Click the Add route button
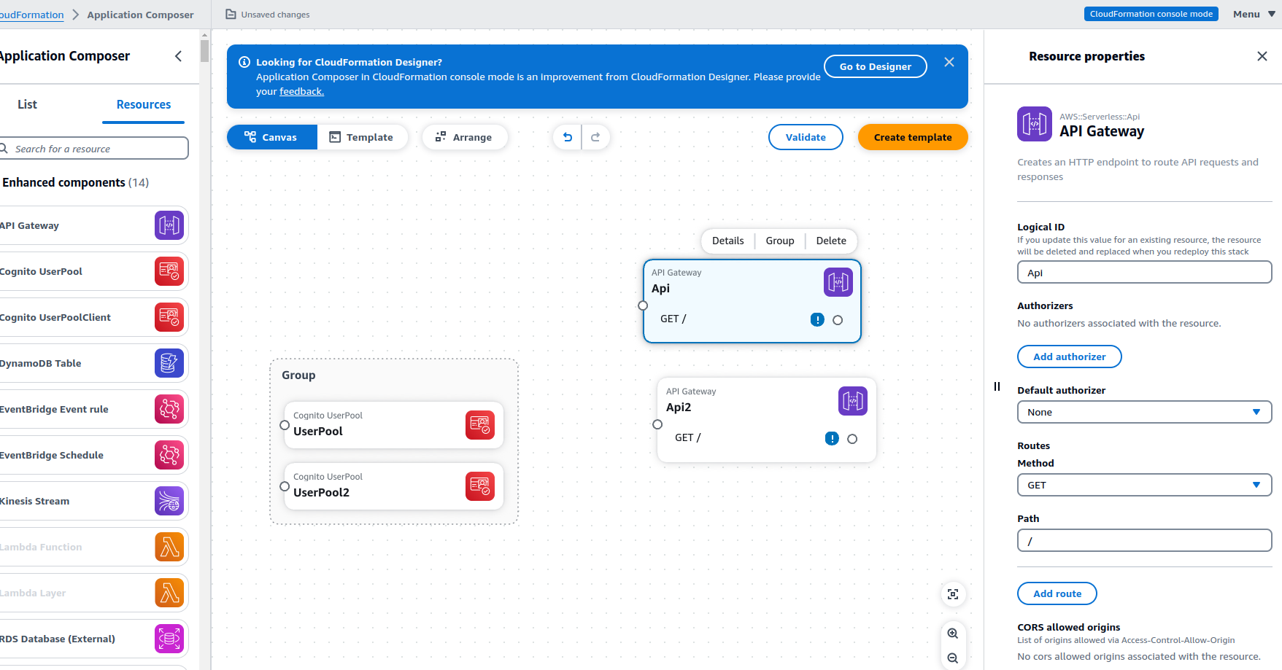This screenshot has width=1282, height=670. (x=1057, y=593)
